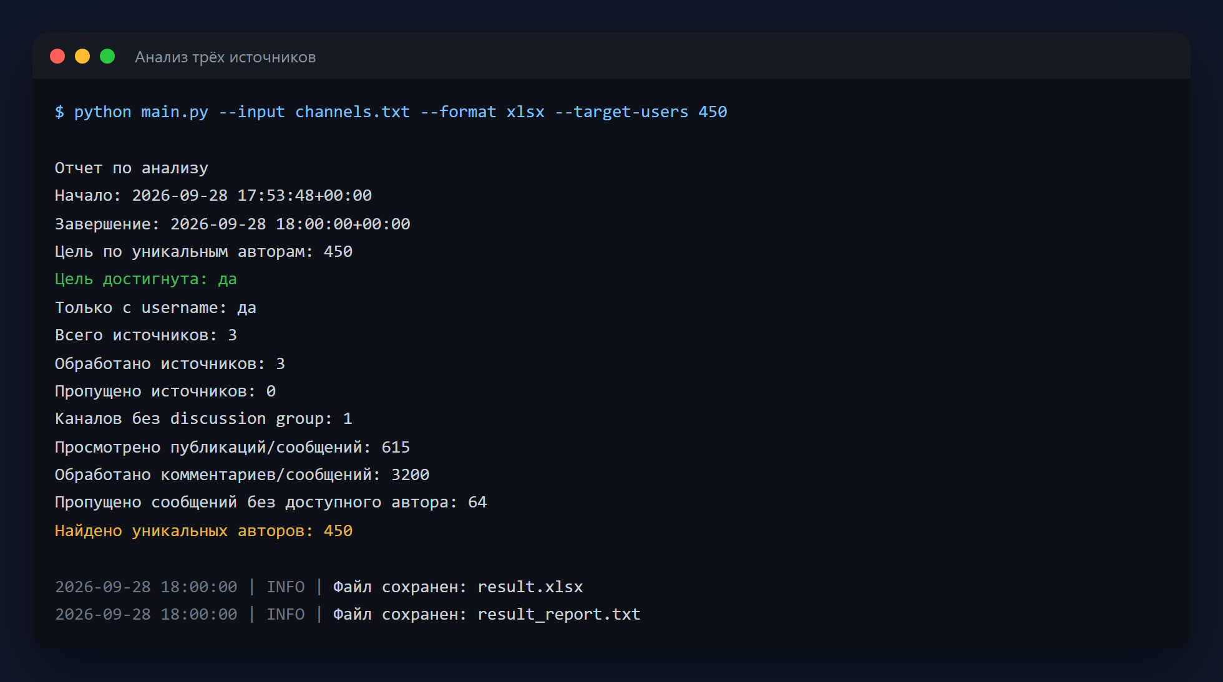This screenshot has width=1223, height=682.
Task: Click orange line 'Найдено уникальных авторов: 450'
Action: [x=204, y=531]
